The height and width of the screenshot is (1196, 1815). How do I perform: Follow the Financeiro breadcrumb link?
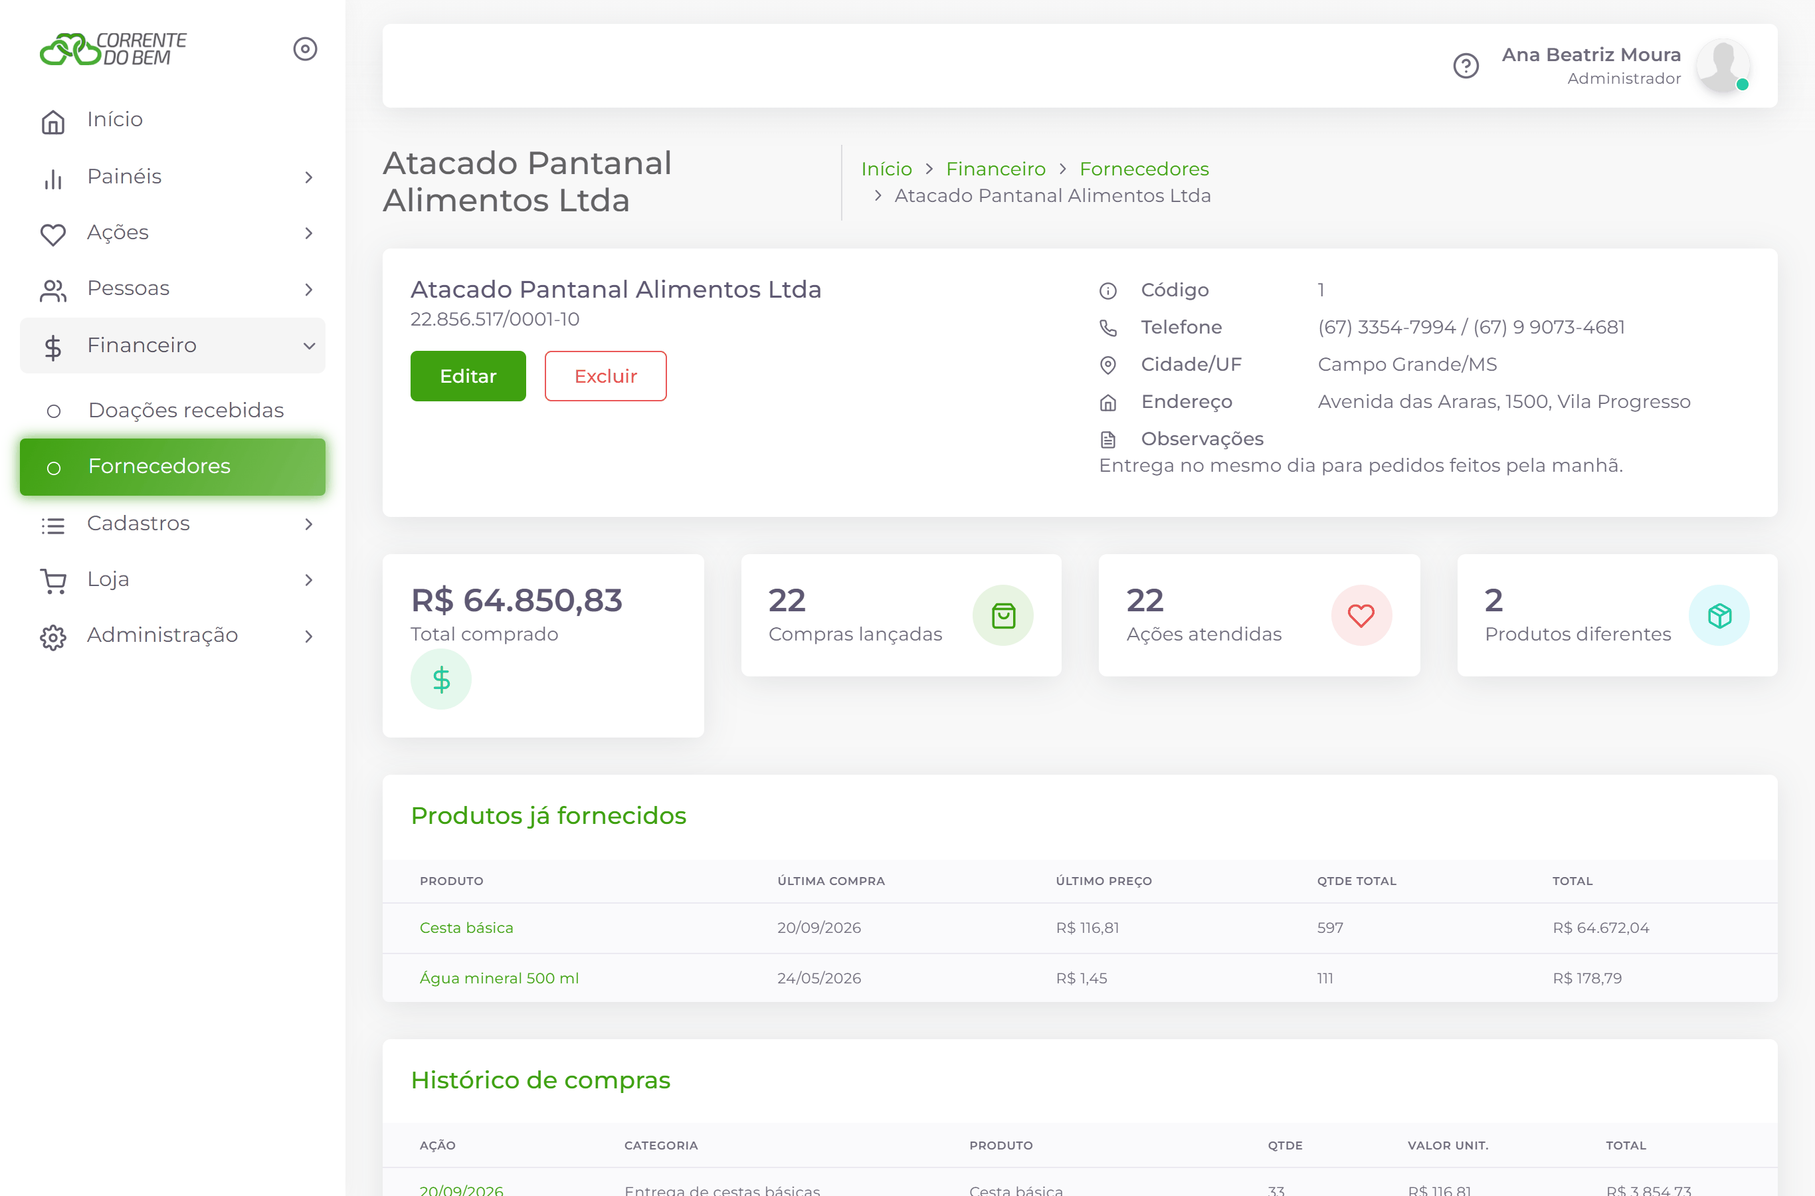point(995,169)
